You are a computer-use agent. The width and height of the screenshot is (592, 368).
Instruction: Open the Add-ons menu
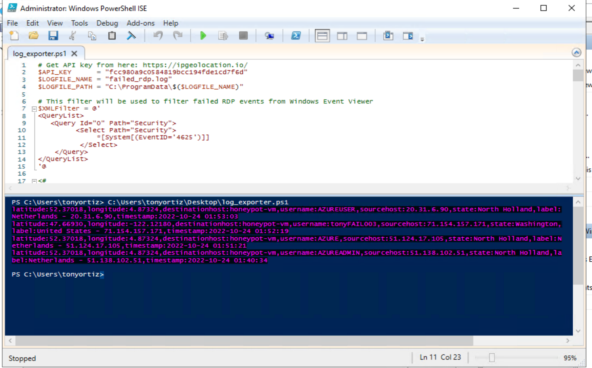pos(140,23)
